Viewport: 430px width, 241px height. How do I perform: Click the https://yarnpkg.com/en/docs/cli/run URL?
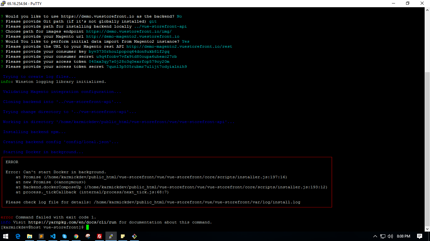(x=72, y=222)
